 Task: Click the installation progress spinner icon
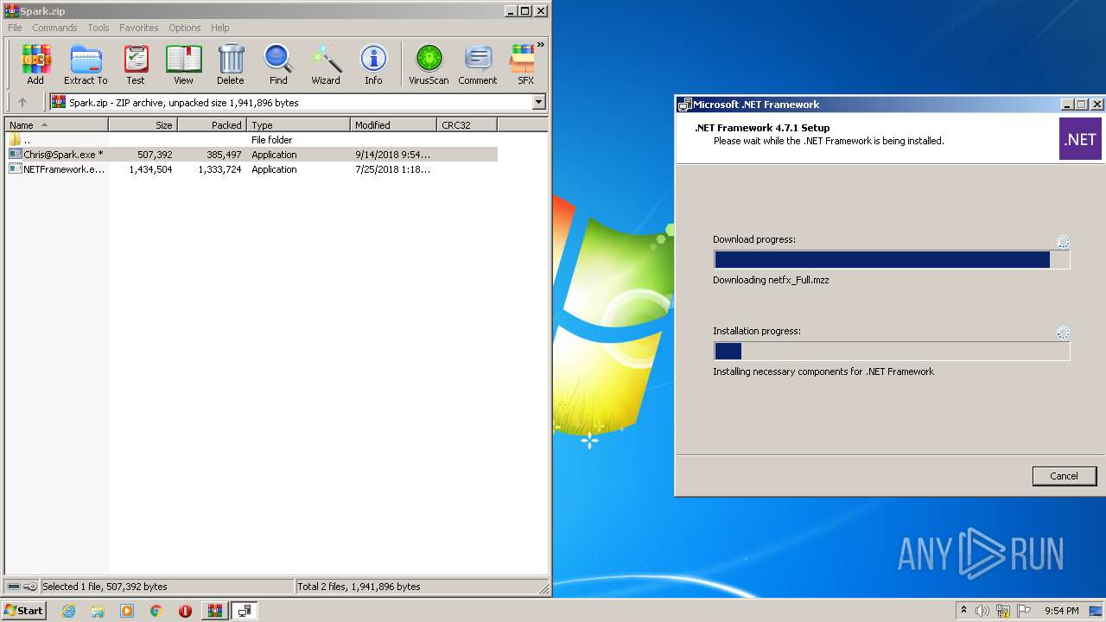(1064, 333)
